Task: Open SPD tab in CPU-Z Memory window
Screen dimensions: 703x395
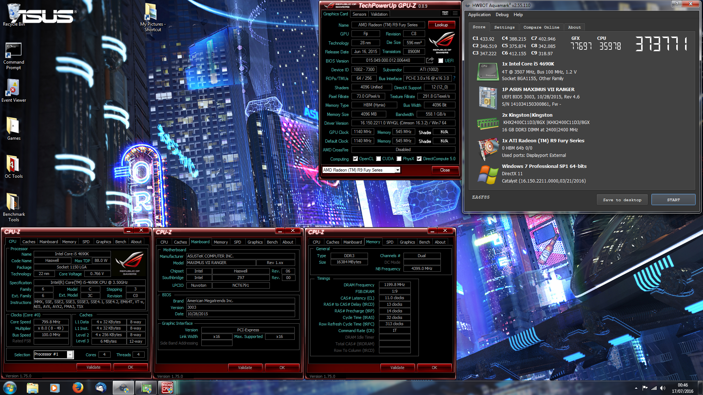Action: pyautogui.click(x=390, y=242)
